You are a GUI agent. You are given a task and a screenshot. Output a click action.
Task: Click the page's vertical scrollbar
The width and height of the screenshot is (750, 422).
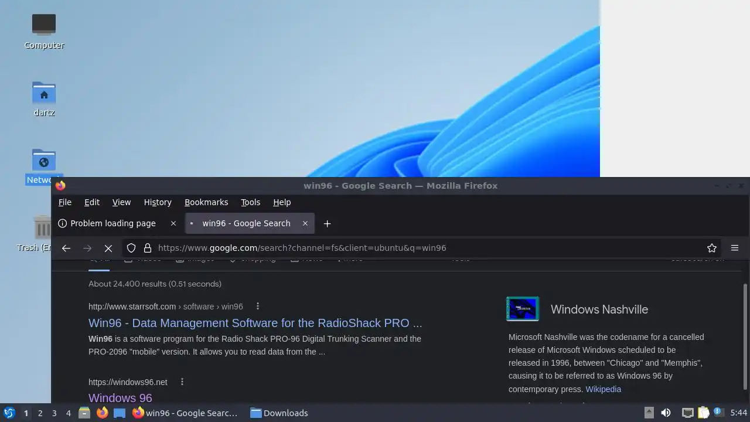pyautogui.click(x=745, y=336)
